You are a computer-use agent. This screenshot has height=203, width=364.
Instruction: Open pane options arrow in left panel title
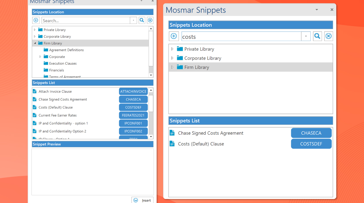point(141,1)
